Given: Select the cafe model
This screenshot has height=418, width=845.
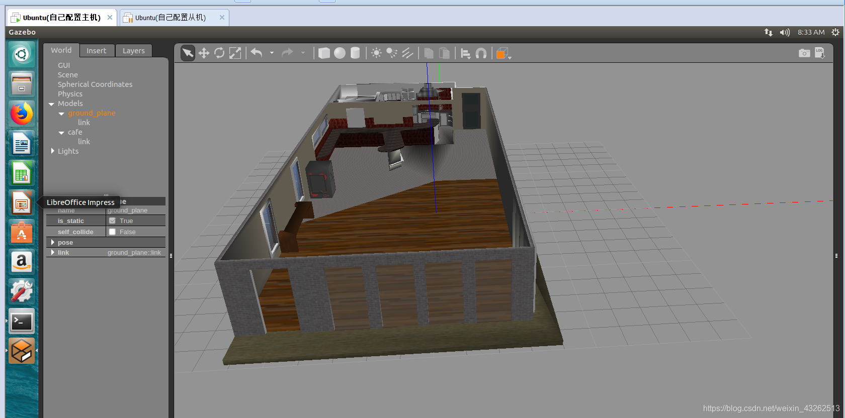Looking at the screenshot, I should [x=75, y=132].
